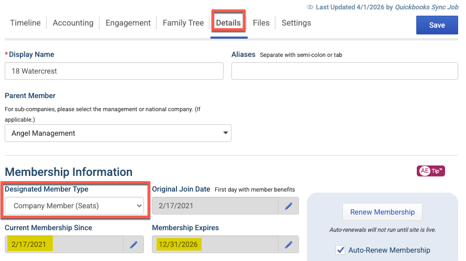Switch to the Timeline tab
The image size is (466, 261).
pos(25,23)
